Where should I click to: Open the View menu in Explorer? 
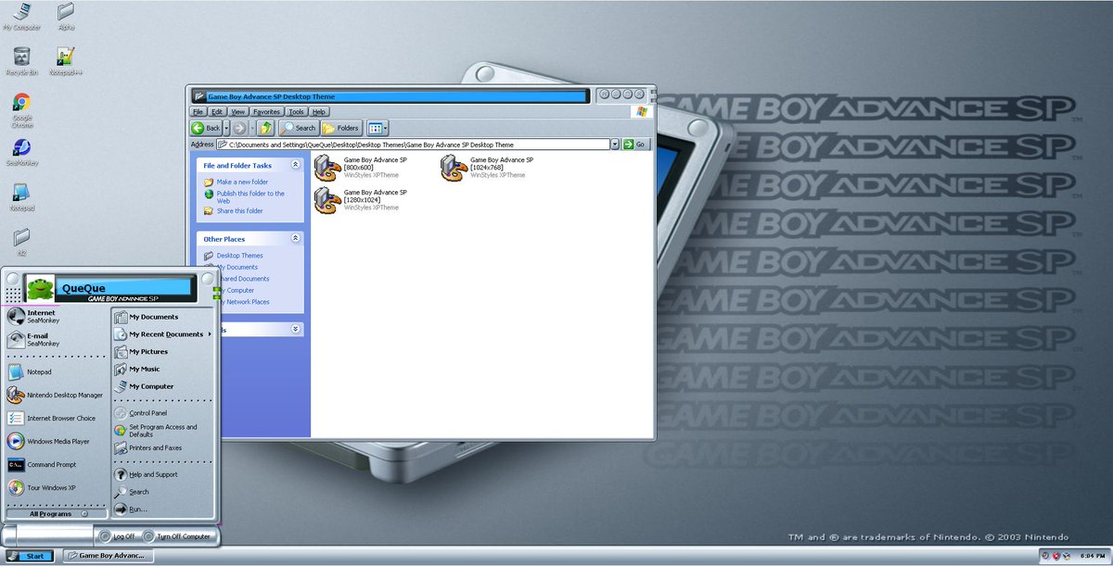coord(238,111)
